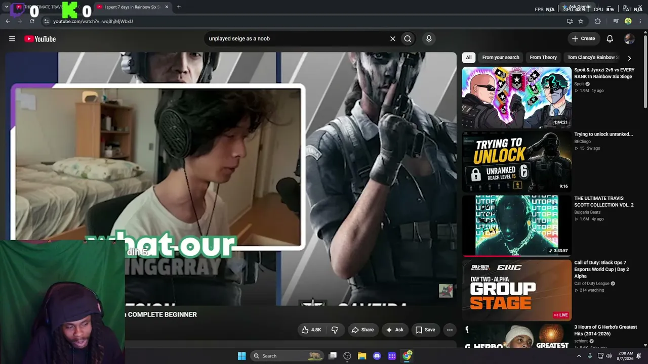The image size is (648, 364).
Task: Submit search with the magnifier button
Action: click(x=408, y=39)
